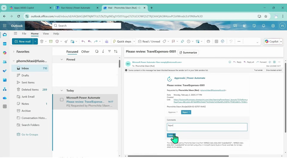Image resolution: width=287 pixels, height=161 pixels.
Task: Toggle the navigation pane hamburger icon
Action: (15, 34)
